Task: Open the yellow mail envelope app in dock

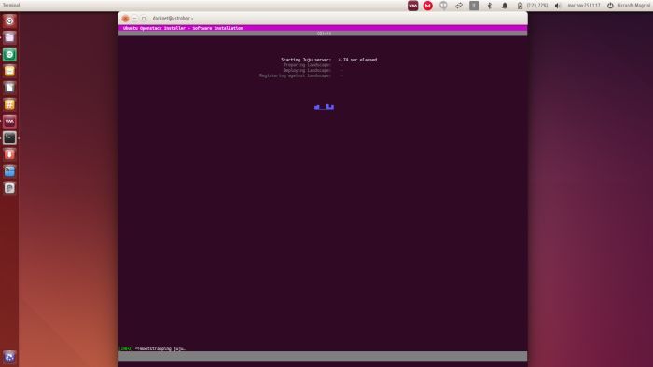Action: (x=9, y=71)
